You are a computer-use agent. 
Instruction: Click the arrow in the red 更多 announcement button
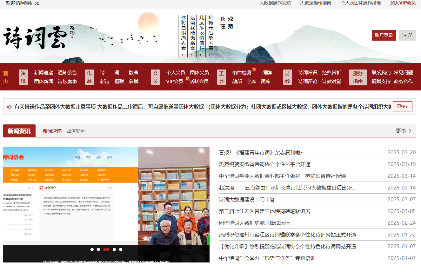pyautogui.click(x=407, y=106)
